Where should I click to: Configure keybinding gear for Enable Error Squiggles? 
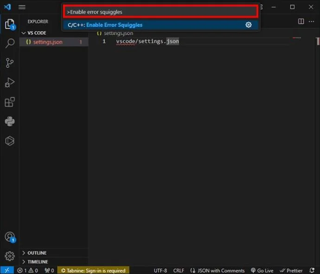[249, 25]
